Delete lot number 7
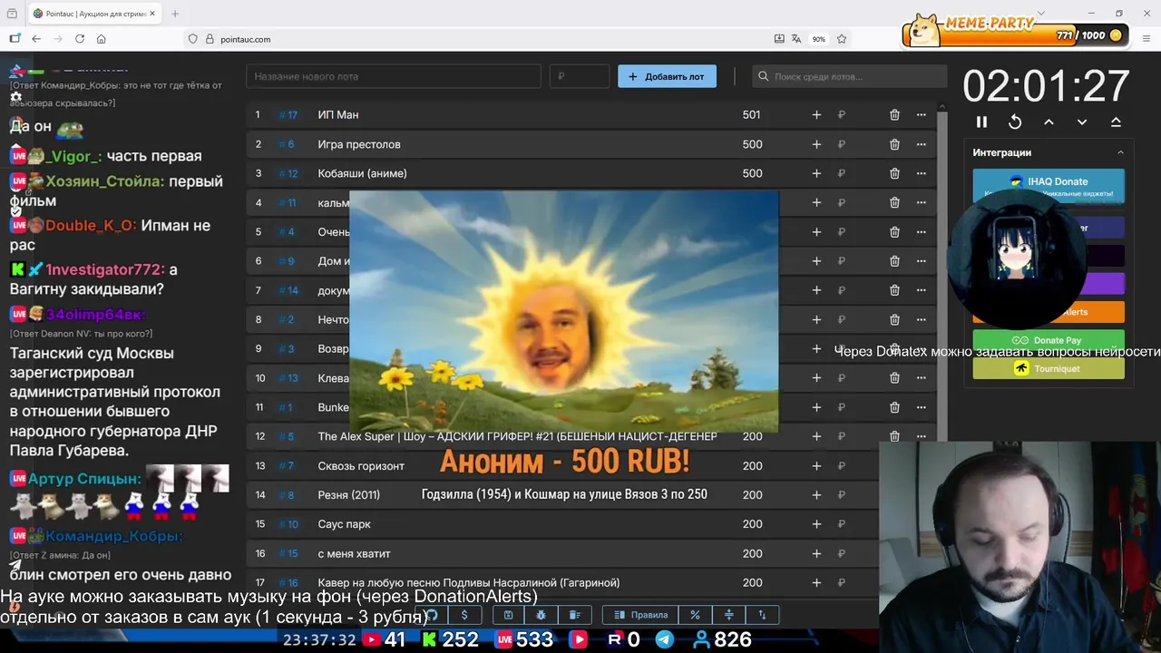The width and height of the screenshot is (1161, 653). pyautogui.click(x=894, y=290)
